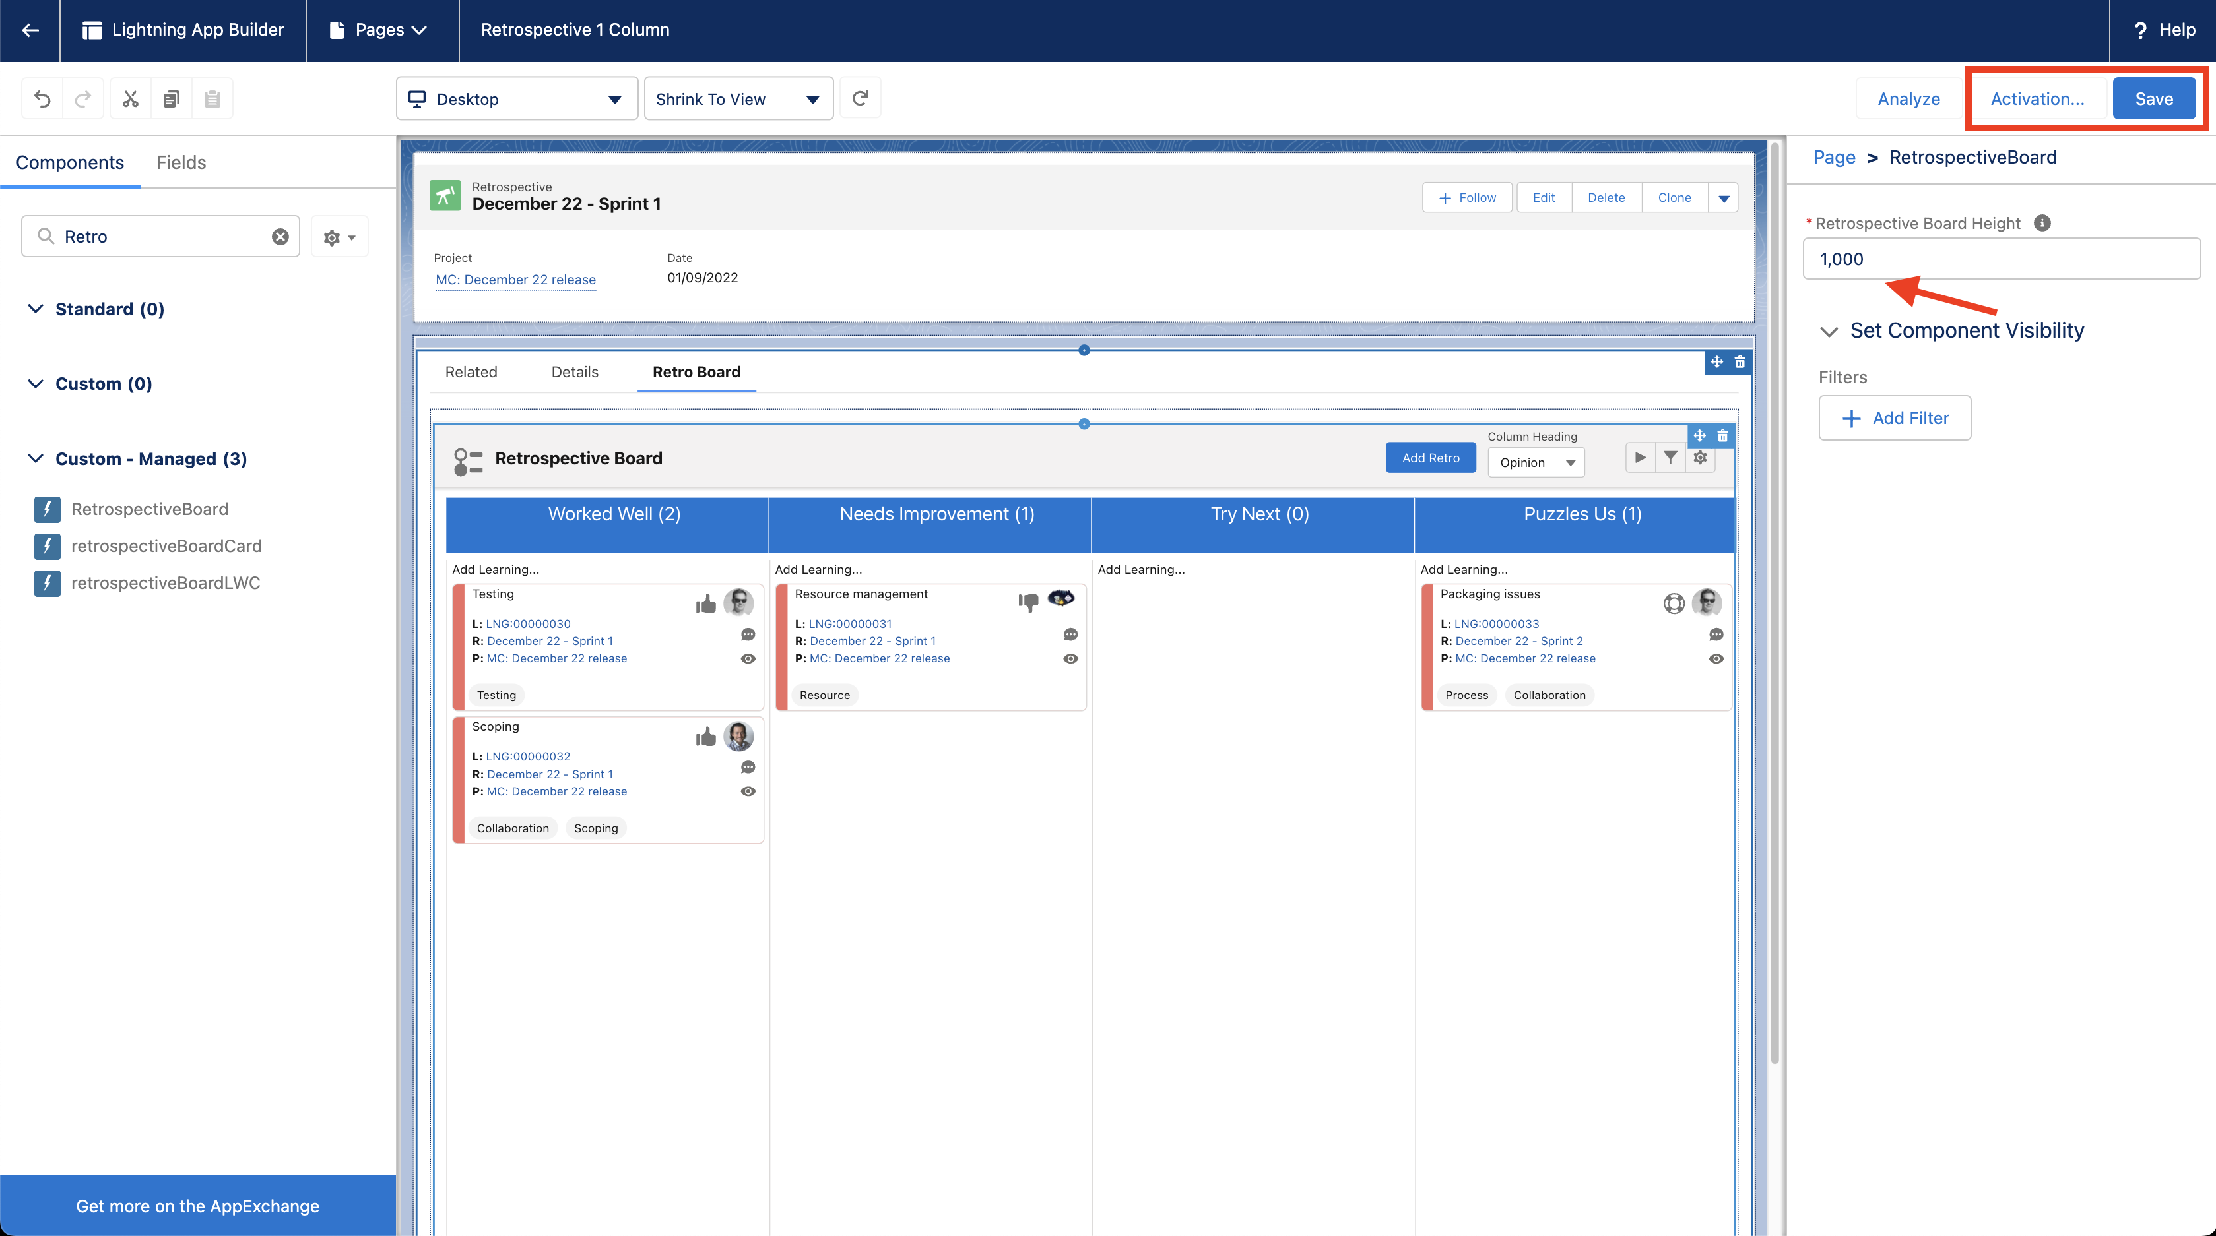Image resolution: width=2216 pixels, height=1236 pixels.
Task: Toggle eye icon on Packaging issues card
Action: 1716,658
